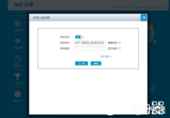Click the 网络密码 input field
This screenshot has width=170, height=118.
coord(90,48)
